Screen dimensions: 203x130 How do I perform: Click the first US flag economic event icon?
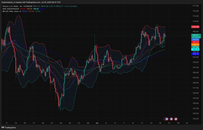pyautogui.click(x=166, y=119)
